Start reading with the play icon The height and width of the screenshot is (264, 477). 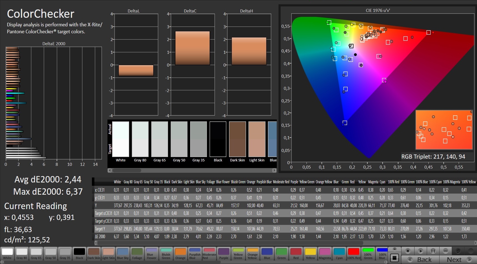(420, 251)
